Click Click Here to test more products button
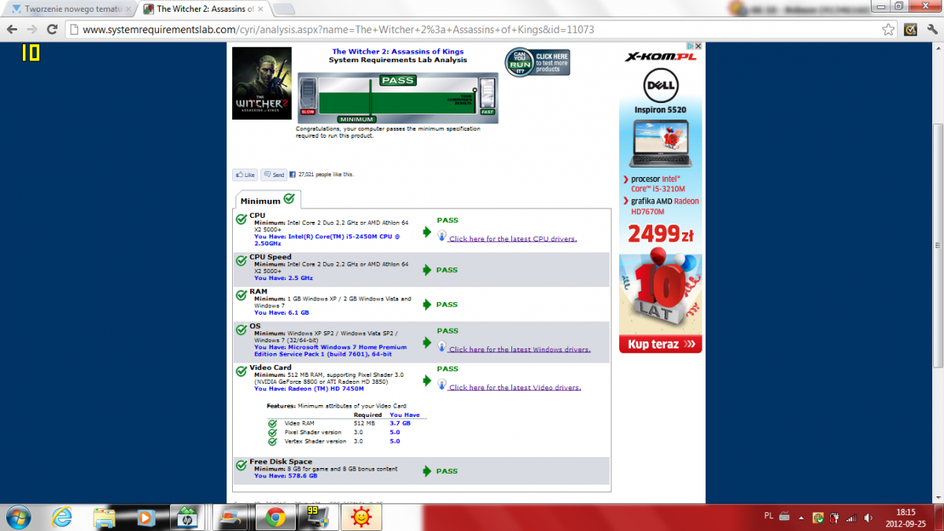Screen dimensions: 944x531 [x=551, y=62]
